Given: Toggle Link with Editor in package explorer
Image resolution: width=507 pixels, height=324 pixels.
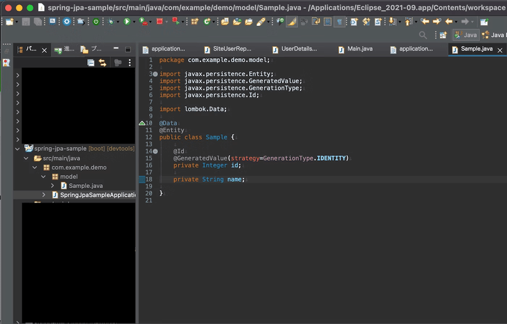Looking at the screenshot, I should 103,62.
